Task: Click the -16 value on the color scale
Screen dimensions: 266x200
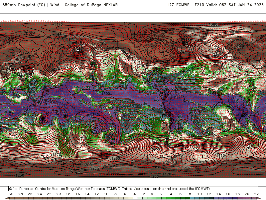Action: pyautogui.click(x=76, y=194)
